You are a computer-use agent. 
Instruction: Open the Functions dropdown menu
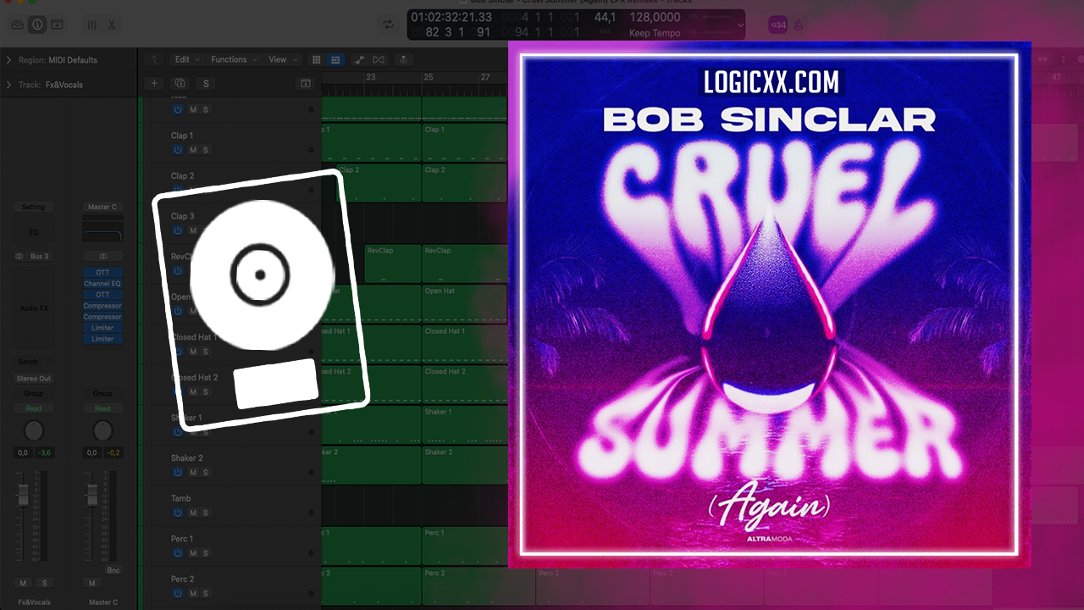(x=234, y=59)
